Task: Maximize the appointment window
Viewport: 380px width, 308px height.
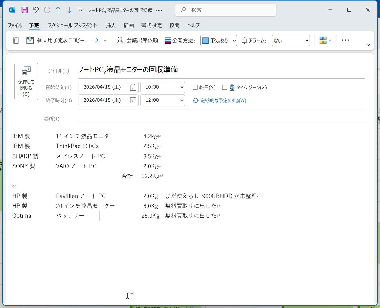Action: tap(349, 10)
